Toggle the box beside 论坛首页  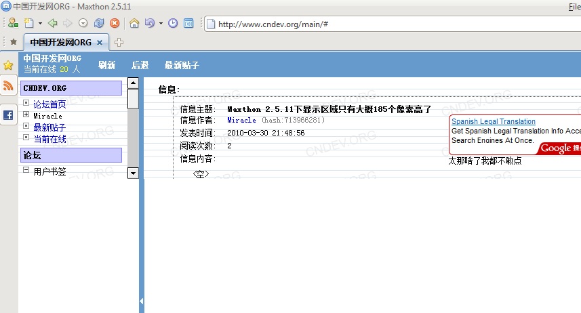coord(26,102)
